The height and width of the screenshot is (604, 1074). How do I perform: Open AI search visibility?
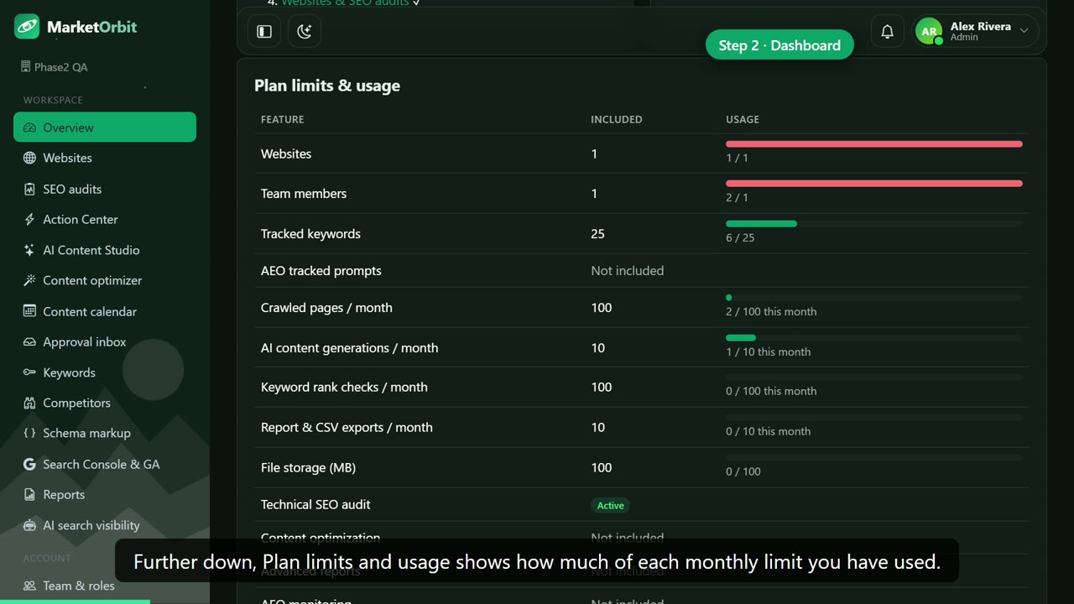(x=105, y=525)
